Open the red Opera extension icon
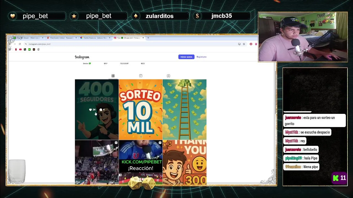This screenshot has width=353, height=198. (x=251, y=44)
